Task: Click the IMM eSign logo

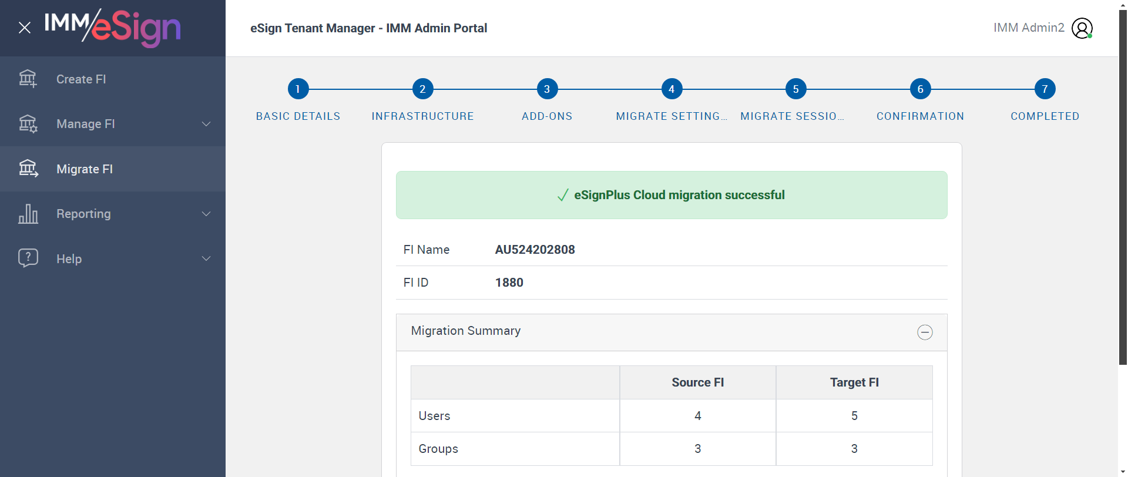Action: click(113, 28)
